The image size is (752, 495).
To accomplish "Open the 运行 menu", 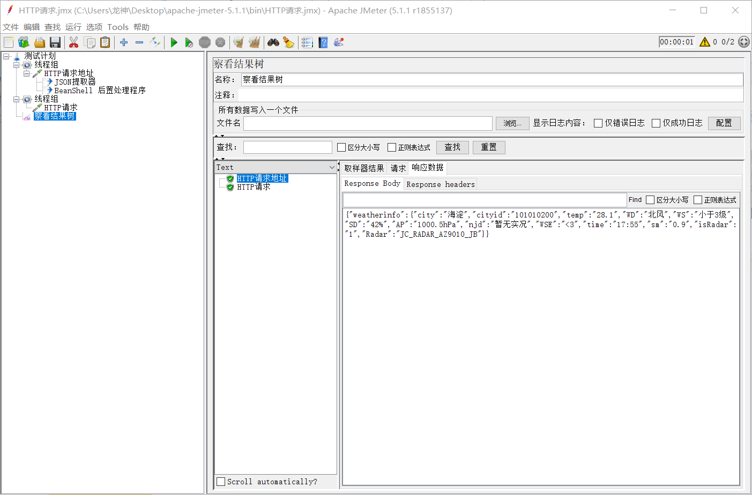I will pyautogui.click(x=73, y=27).
